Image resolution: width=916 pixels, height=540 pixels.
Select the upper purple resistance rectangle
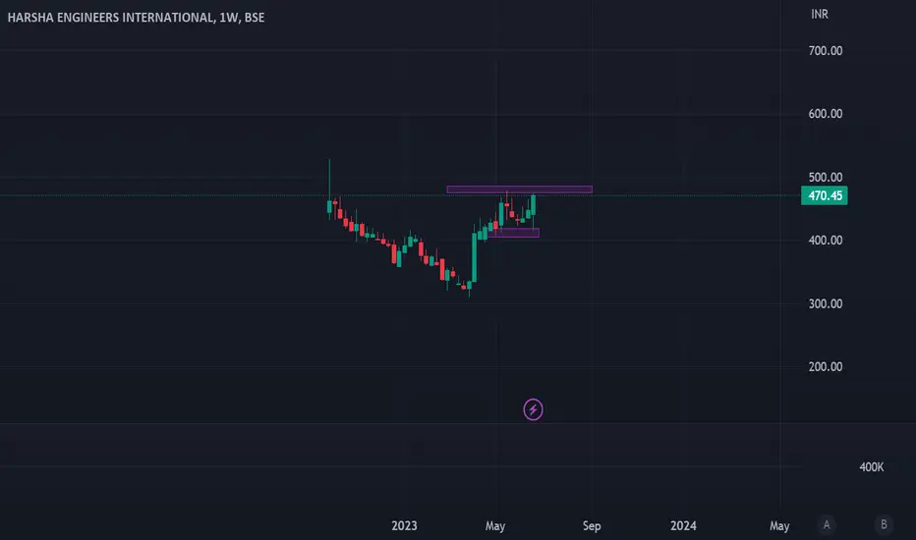(x=519, y=189)
